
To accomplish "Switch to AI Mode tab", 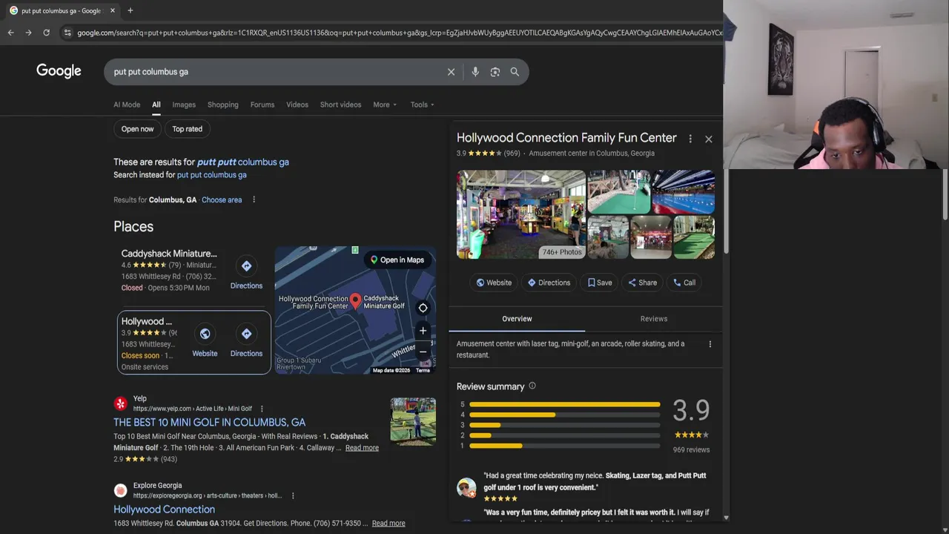I will 127,105.
